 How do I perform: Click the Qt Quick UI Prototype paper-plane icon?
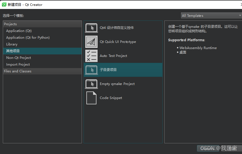coord(91,42)
